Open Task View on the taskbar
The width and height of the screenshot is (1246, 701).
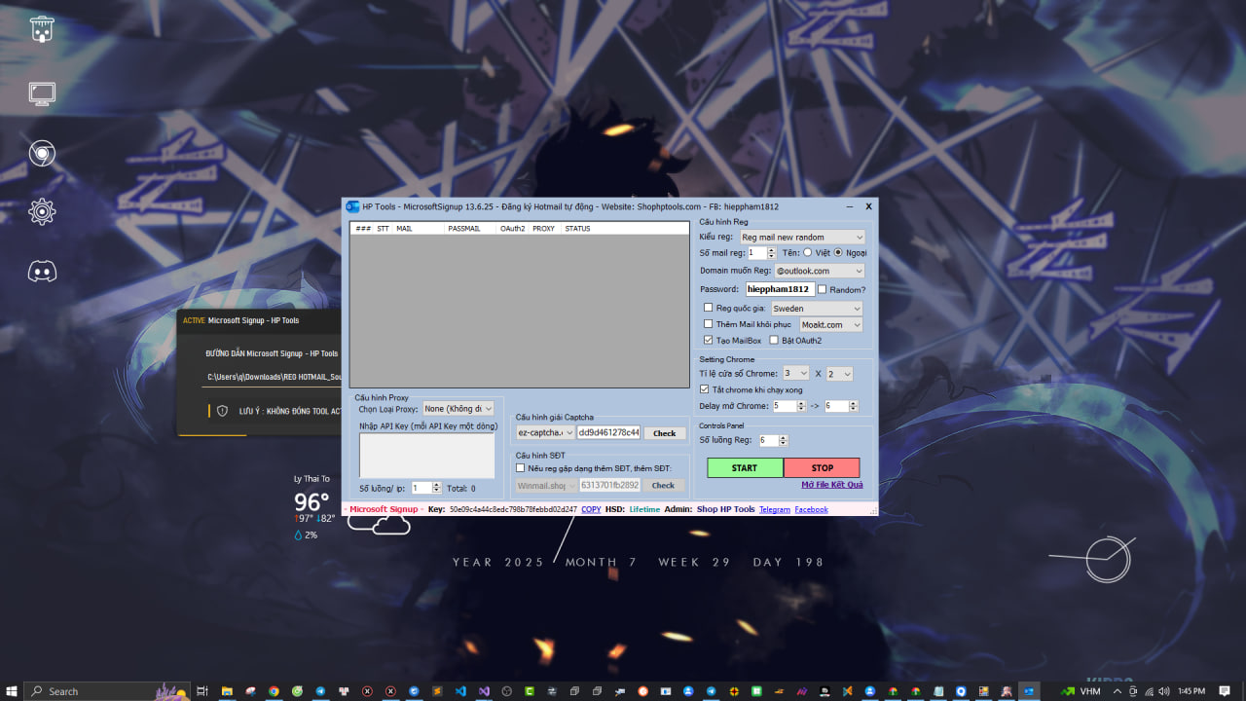[x=202, y=691]
